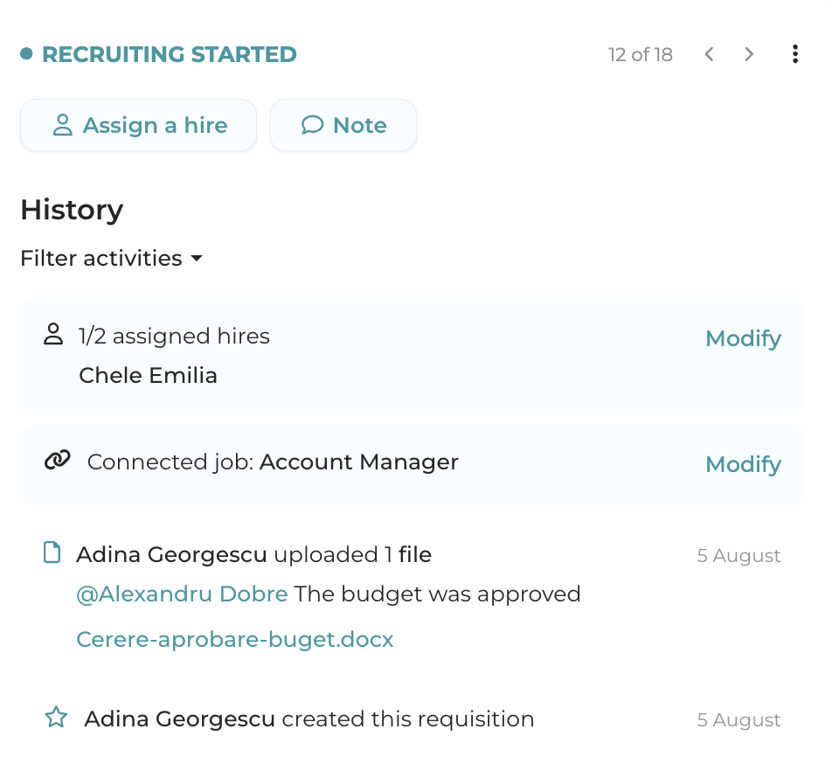Screen dimensions: 825x771
Task: Click the Account Manager connected job name
Action: [x=358, y=462]
